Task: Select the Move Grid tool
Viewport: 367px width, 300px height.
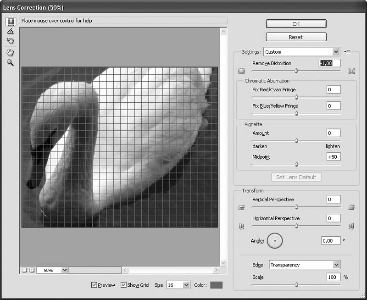Action: [x=10, y=41]
